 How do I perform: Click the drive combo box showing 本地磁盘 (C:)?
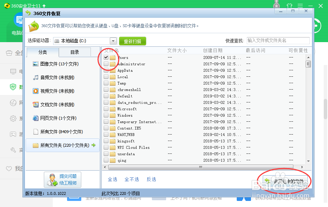click(x=85, y=41)
